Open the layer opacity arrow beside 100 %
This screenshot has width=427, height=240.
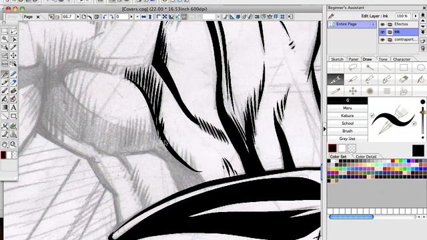point(415,16)
